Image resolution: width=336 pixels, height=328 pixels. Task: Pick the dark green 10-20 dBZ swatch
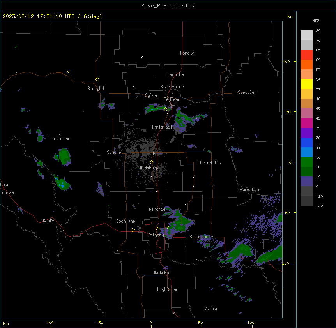point(306,172)
